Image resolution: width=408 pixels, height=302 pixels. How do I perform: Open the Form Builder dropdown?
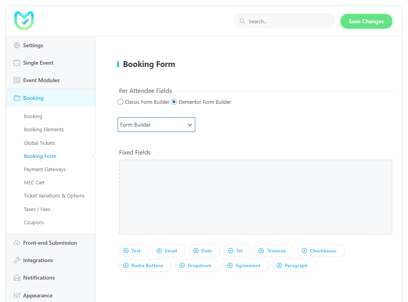156,125
